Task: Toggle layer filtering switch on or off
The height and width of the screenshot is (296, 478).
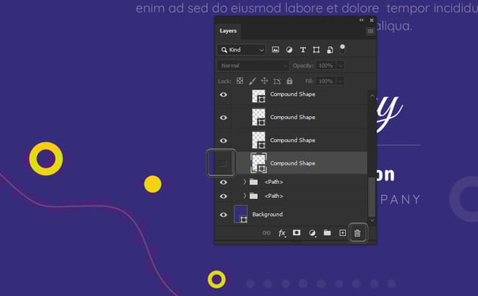Action: (342, 49)
